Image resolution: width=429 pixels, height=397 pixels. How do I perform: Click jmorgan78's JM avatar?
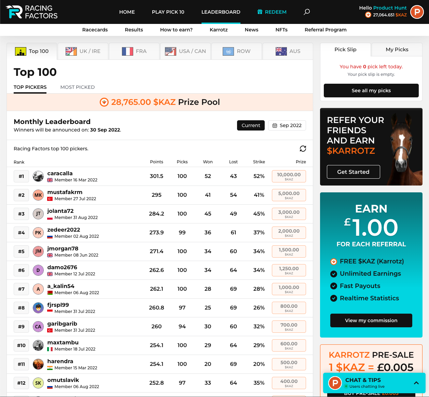[x=38, y=251]
